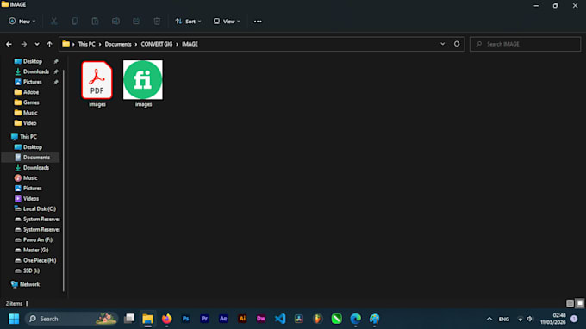Launch Dreamweaver from taskbar
The image size is (586, 329).
(261, 319)
